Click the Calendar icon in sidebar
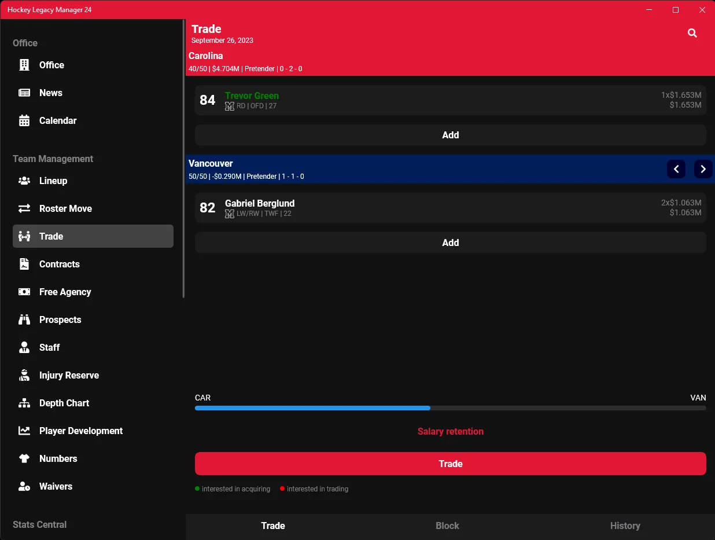The width and height of the screenshot is (715, 540). coord(24,120)
